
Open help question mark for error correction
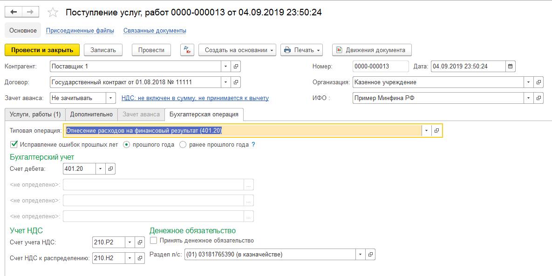(x=253, y=144)
